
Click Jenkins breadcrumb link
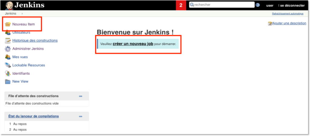click(11, 14)
